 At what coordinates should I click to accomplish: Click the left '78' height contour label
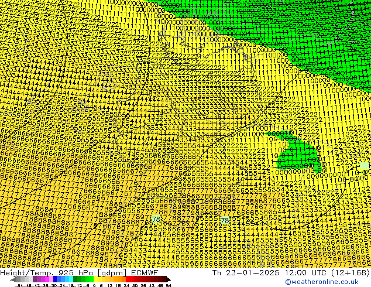pos(156,219)
